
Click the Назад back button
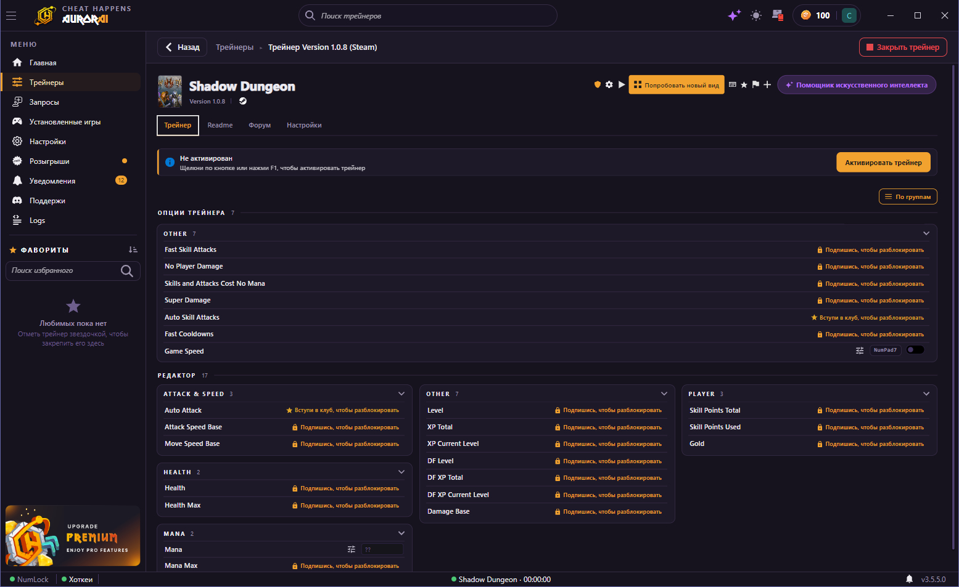tap(183, 47)
